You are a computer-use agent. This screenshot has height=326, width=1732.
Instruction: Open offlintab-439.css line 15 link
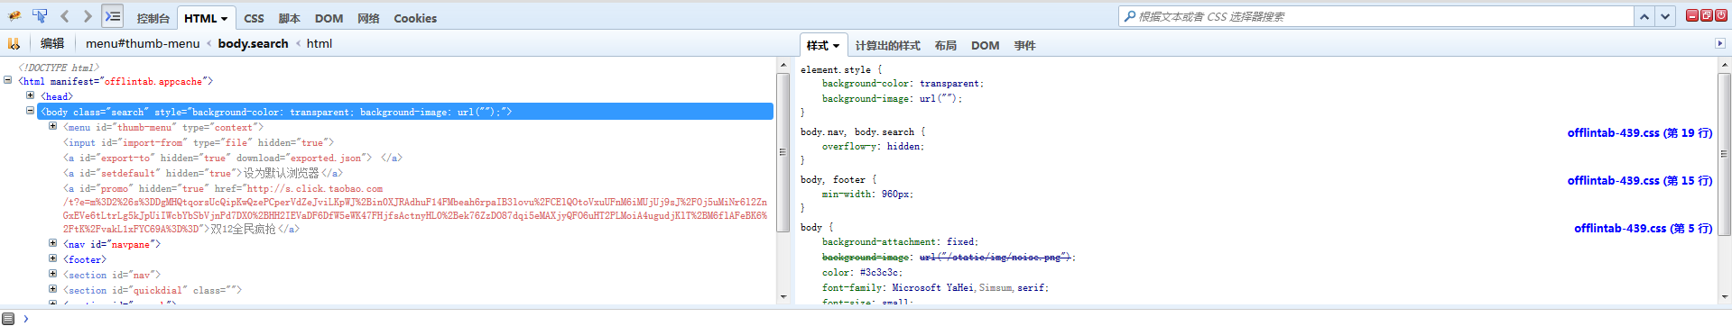coord(1639,180)
